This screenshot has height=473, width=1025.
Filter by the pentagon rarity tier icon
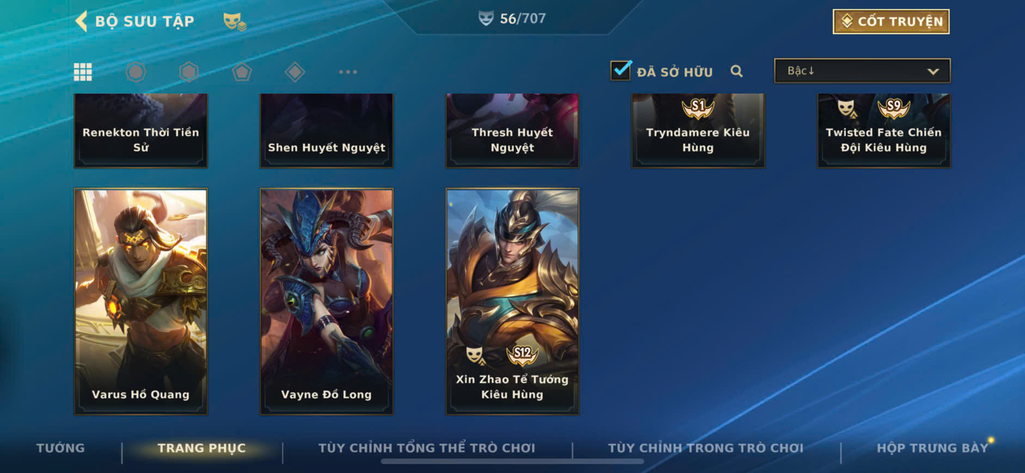242,72
